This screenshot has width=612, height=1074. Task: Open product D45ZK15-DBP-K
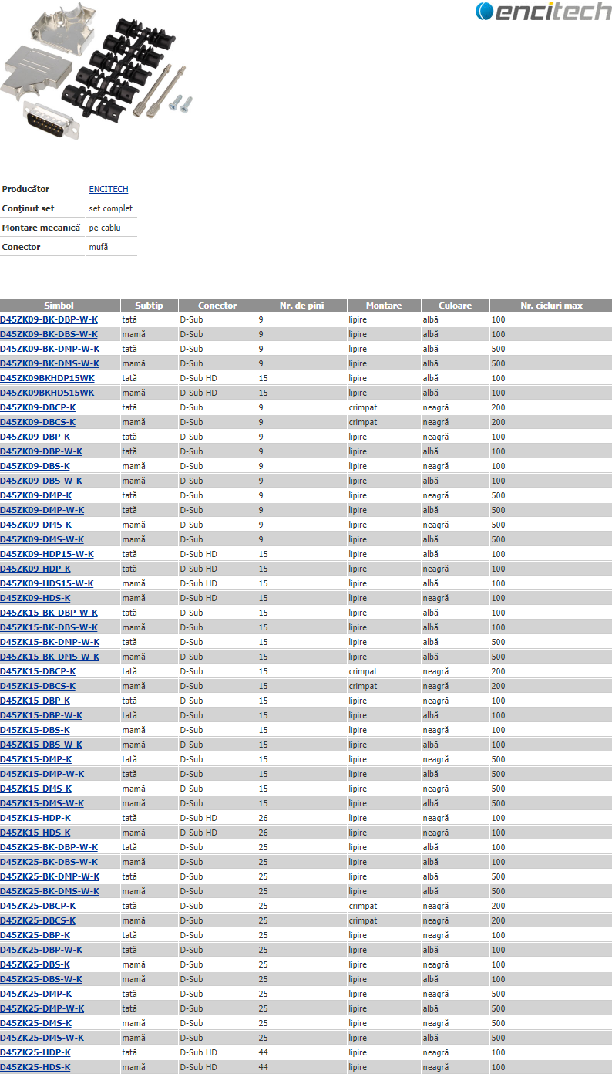[35, 701]
